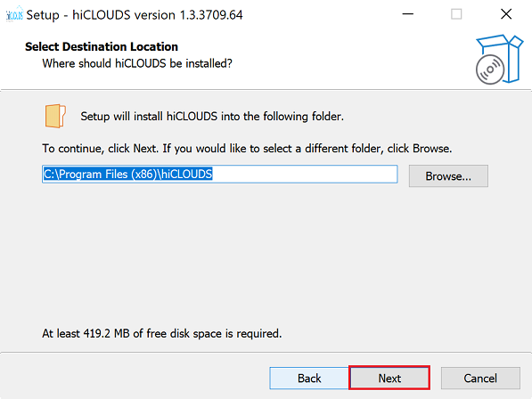Close the hiCLOUDS Setup window
532x399 pixels.
506,14
